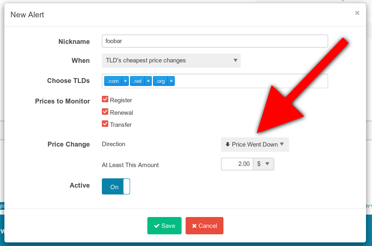Uncheck the Renewal price checkbox

click(105, 111)
